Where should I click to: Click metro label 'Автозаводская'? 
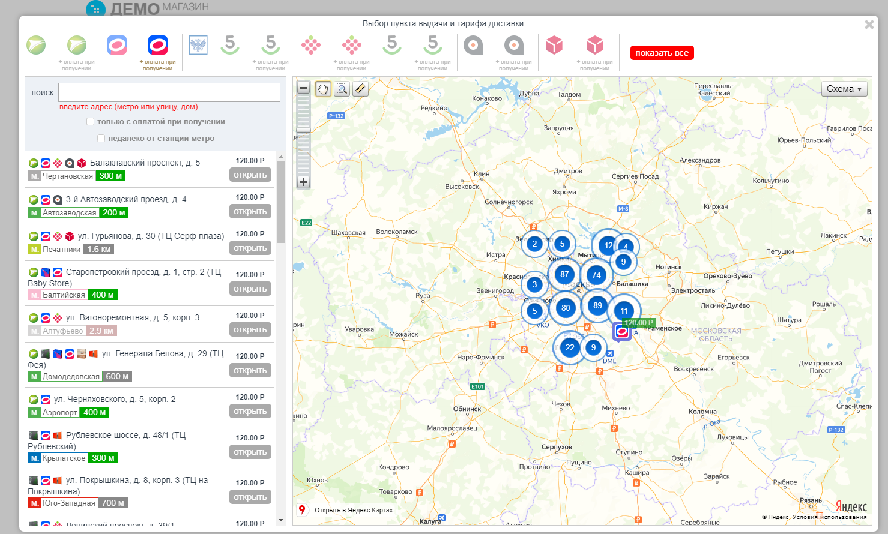point(70,212)
